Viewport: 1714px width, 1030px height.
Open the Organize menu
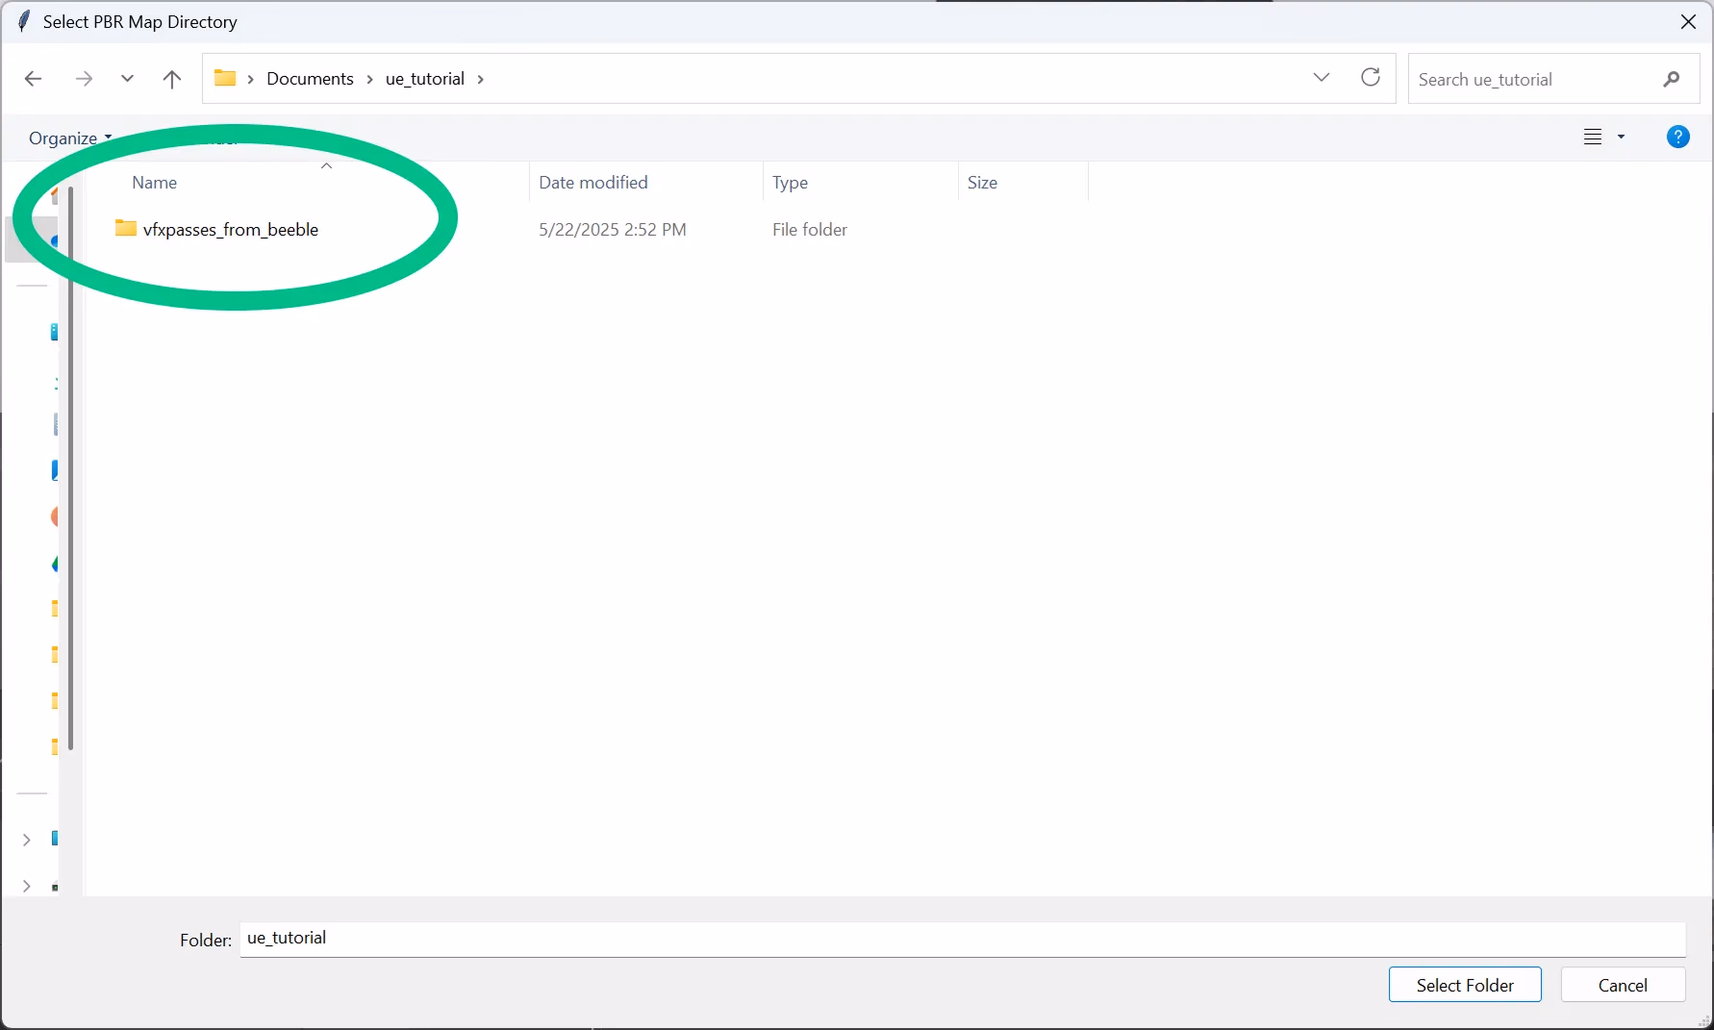(x=69, y=138)
